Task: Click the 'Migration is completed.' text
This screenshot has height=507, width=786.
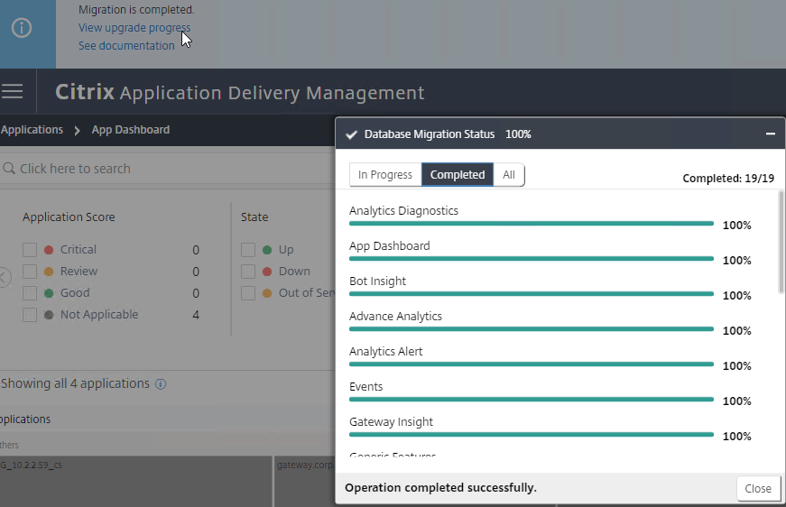Action: [x=136, y=10]
